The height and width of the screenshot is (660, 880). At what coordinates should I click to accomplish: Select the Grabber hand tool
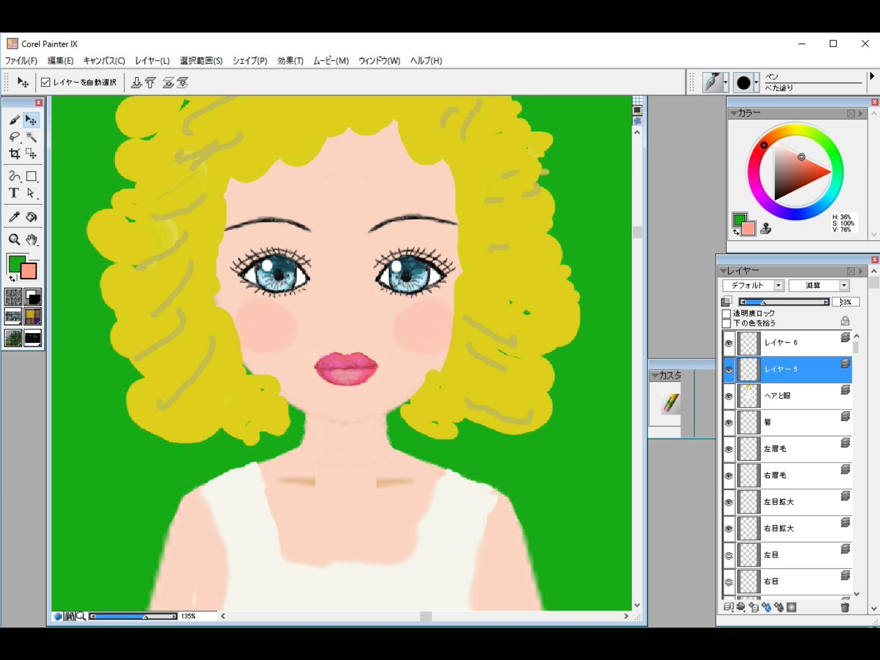click(31, 240)
